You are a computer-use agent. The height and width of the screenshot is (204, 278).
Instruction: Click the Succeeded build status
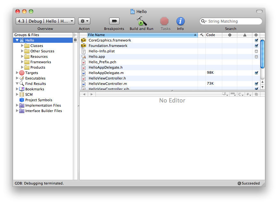tap(249, 183)
